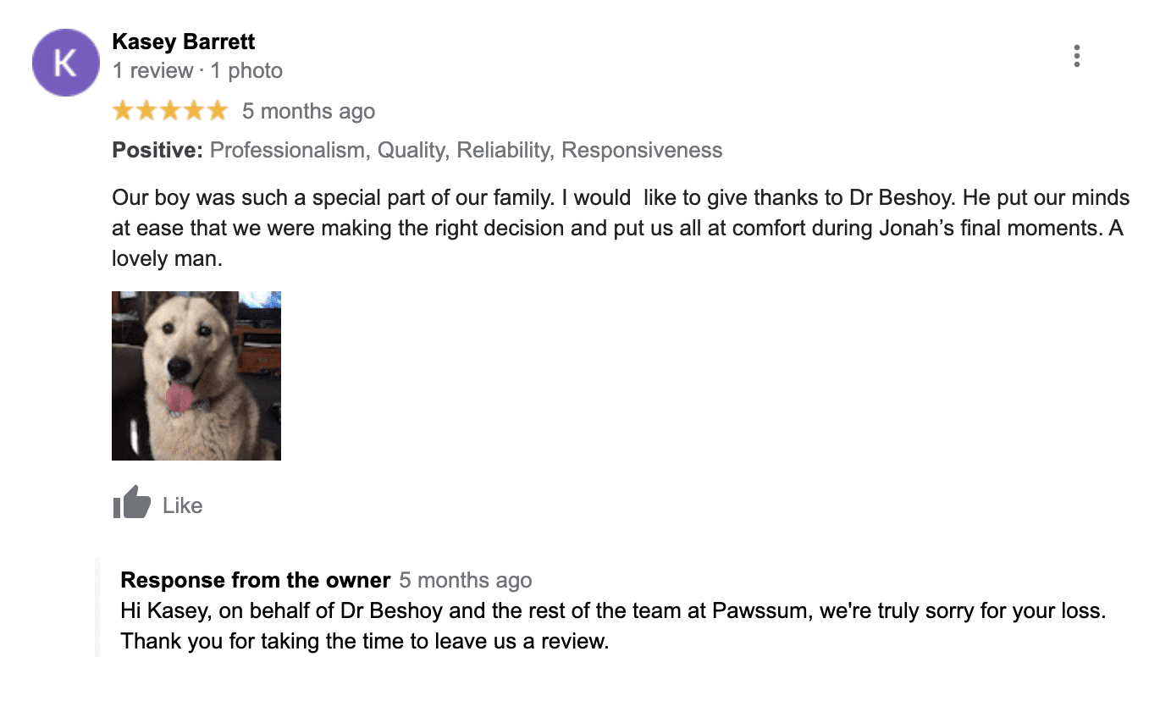Image resolution: width=1160 pixels, height=701 pixels.
Task: Click the review text about Dr Beshoy
Action: pyautogui.click(x=621, y=229)
